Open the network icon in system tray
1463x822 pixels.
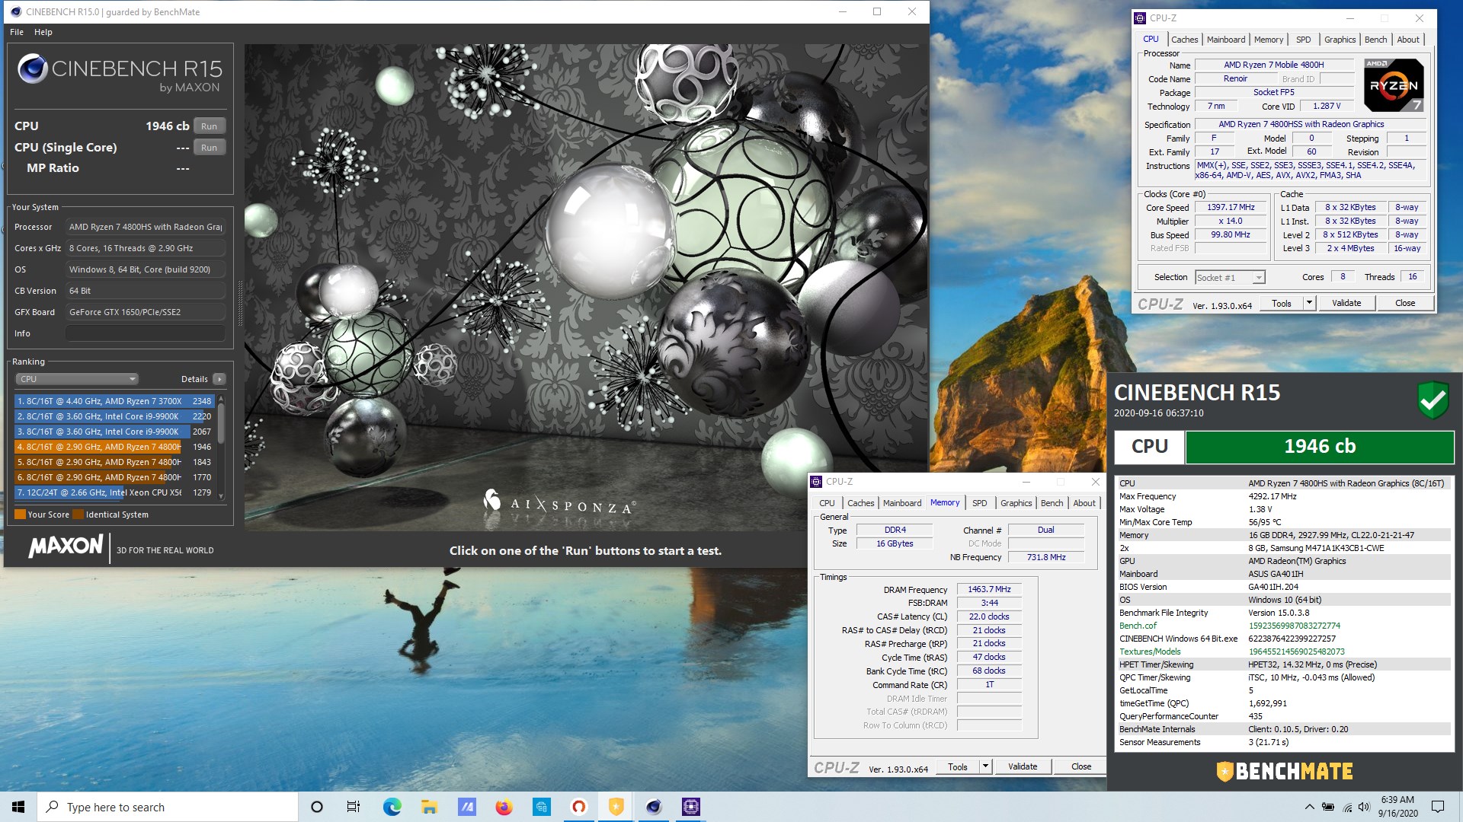[1346, 807]
